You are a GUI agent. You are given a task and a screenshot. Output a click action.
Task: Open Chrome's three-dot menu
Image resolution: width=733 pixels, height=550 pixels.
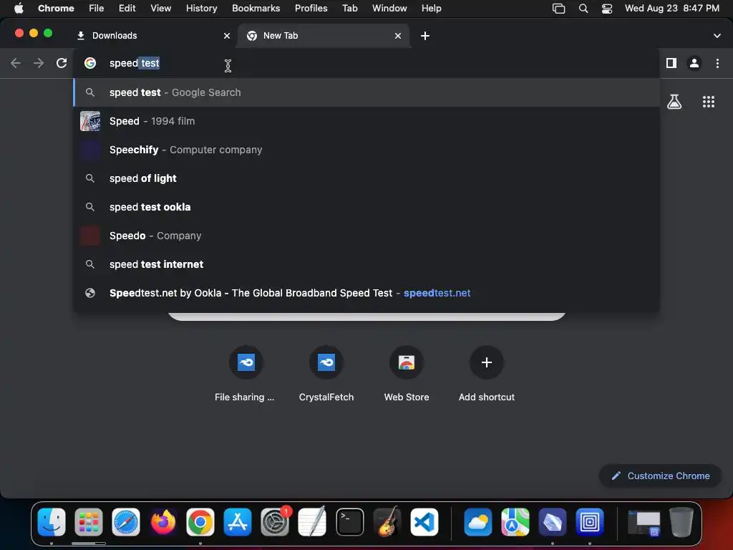tap(717, 63)
